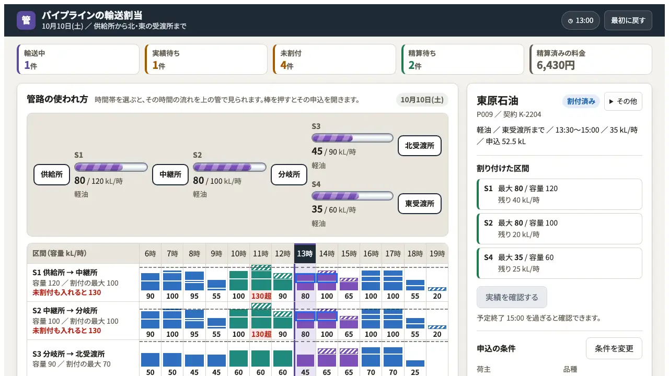This screenshot has height=376, width=669.
Task: Click the 10月10日(土) date chip
Action: (422, 100)
